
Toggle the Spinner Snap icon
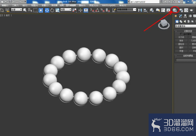[x=108, y=10]
